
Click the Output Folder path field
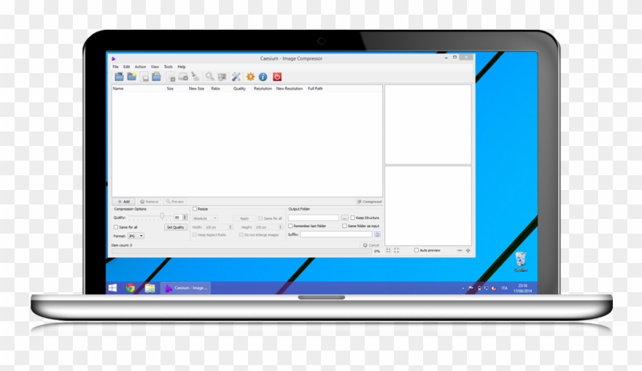pos(313,218)
